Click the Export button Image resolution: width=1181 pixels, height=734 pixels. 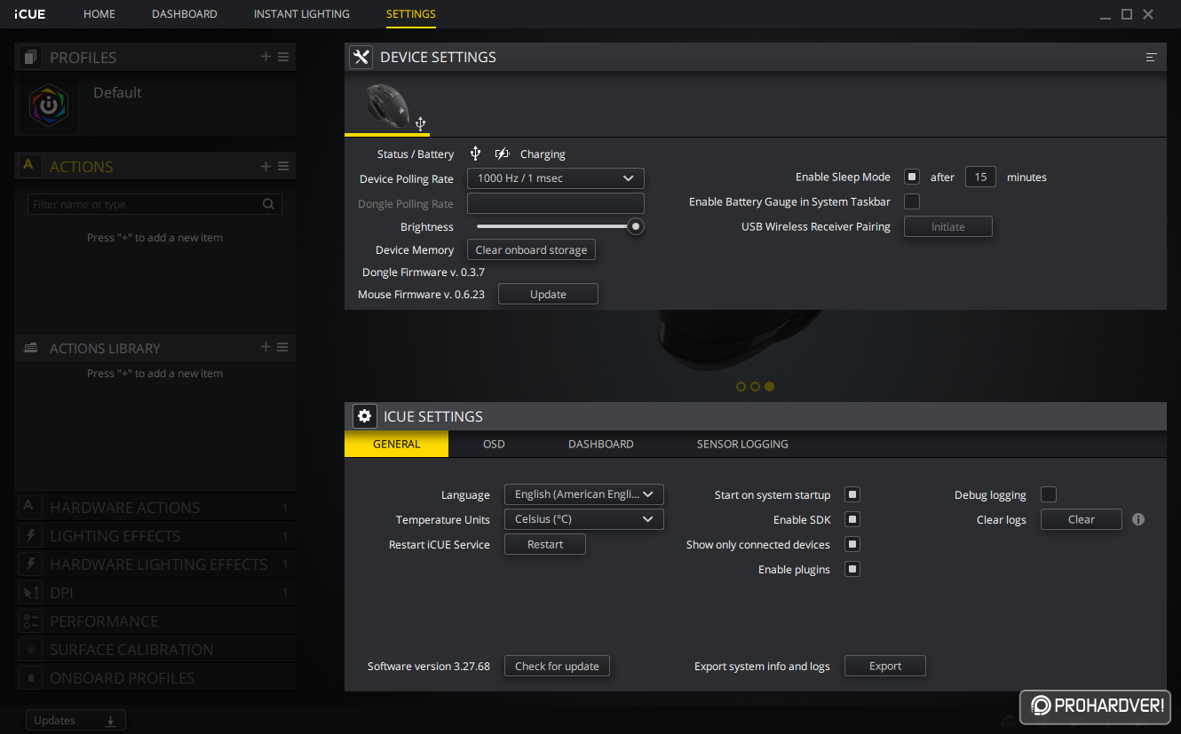885,666
